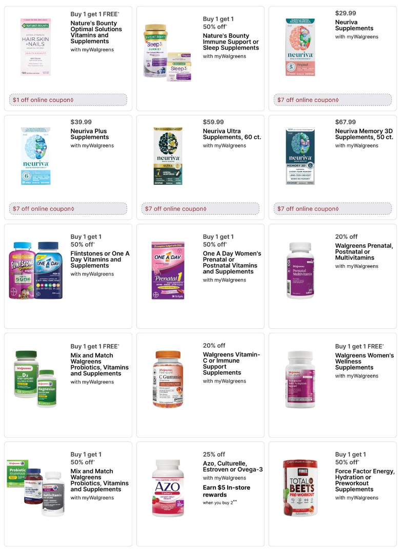Screen dimensions: 405x552
Task: Open Walgreens Vitamin-C or Immune Support link
Action: click(232, 364)
